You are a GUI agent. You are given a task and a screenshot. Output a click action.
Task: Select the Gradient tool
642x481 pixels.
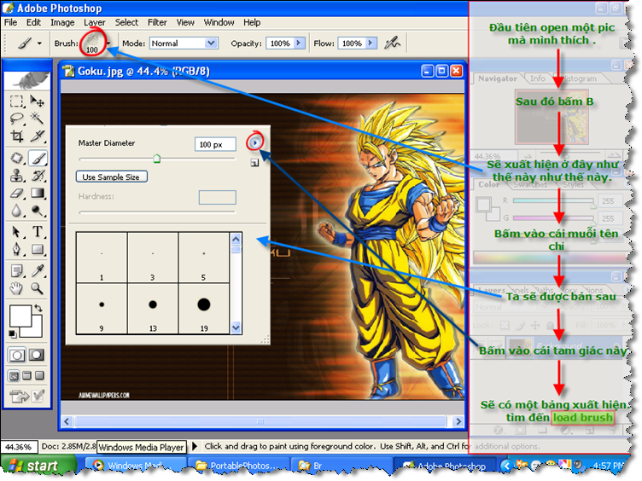38,193
